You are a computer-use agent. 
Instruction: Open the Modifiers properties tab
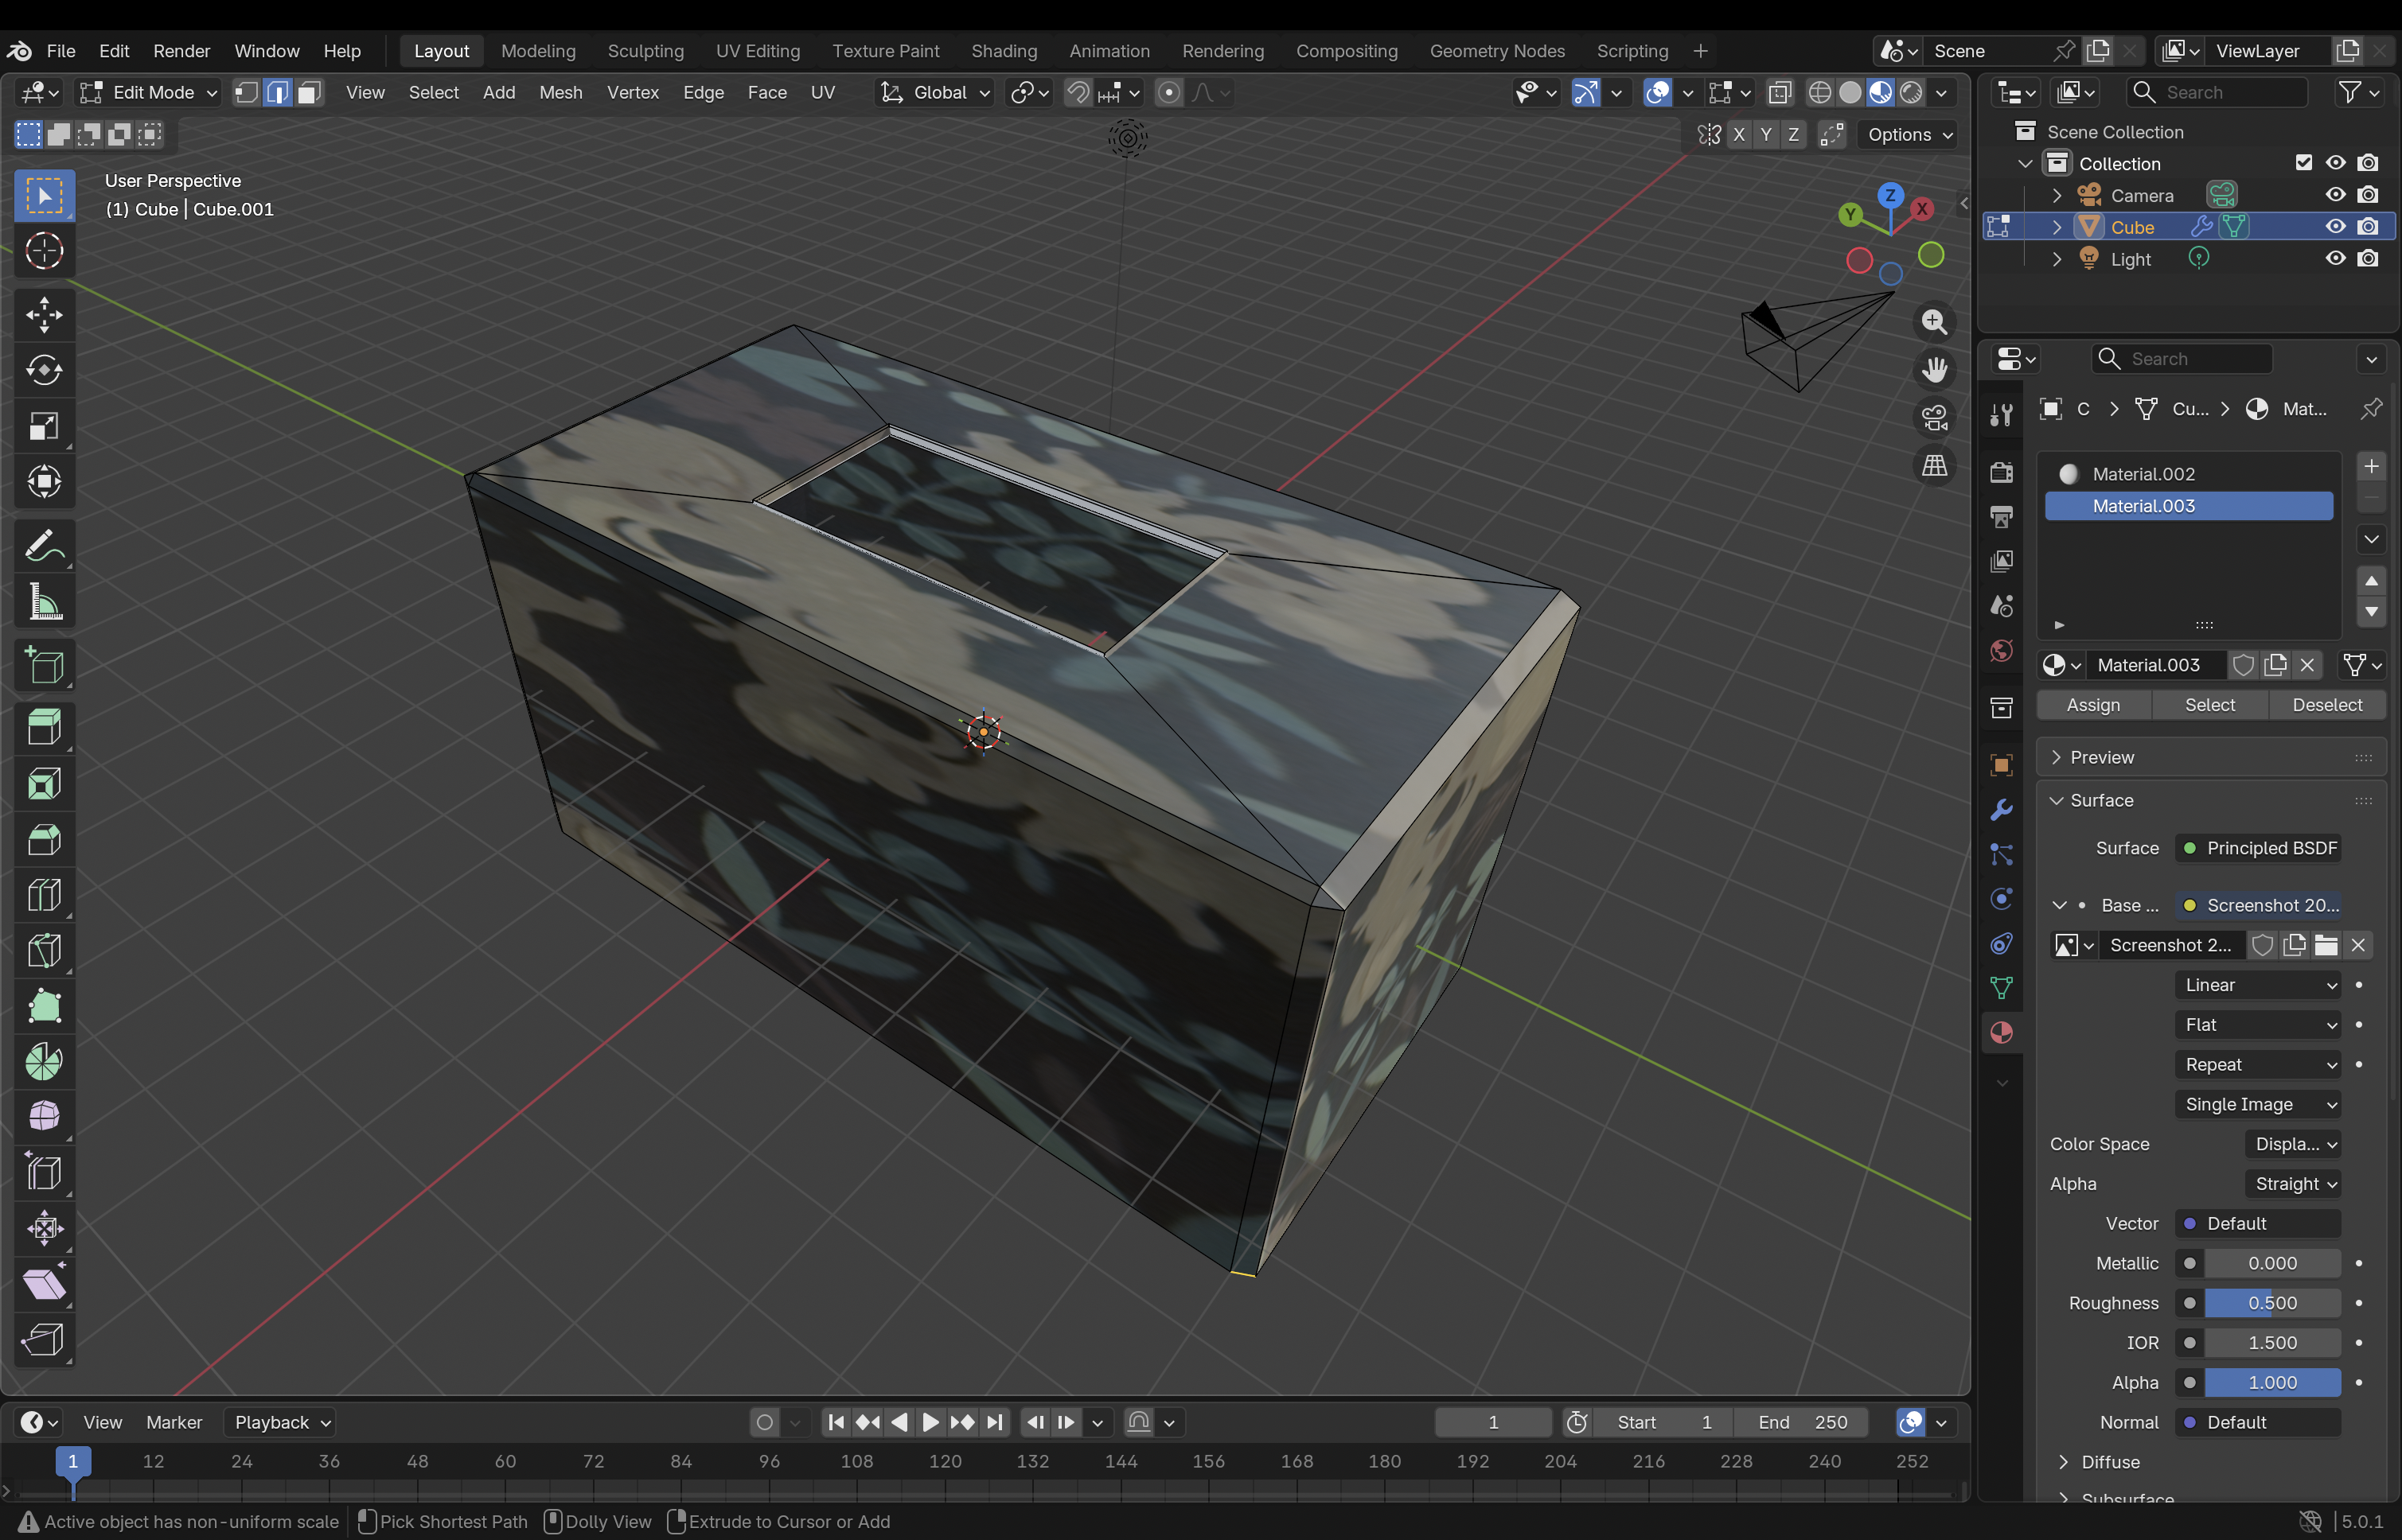(x=2001, y=810)
